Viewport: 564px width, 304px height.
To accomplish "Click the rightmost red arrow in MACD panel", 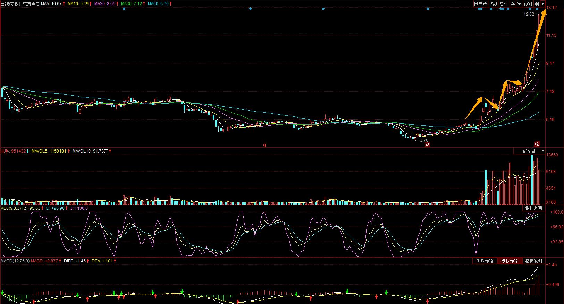I will pyautogui.click(x=427, y=301).
